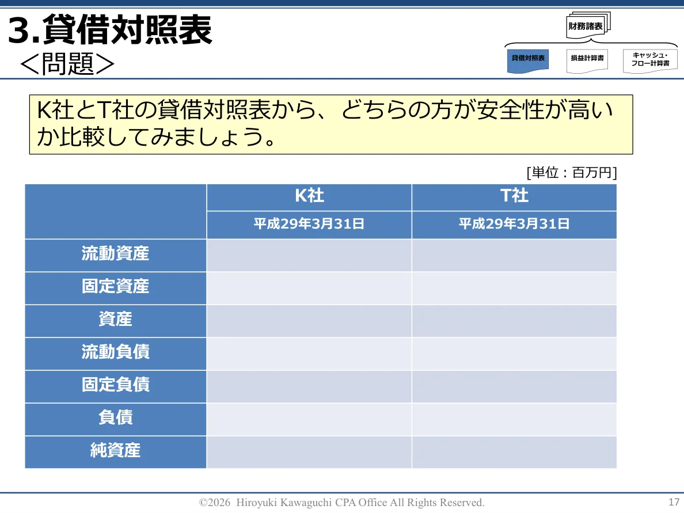Click the 流動負債 row label
684x513 pixels.
point(116,354)
